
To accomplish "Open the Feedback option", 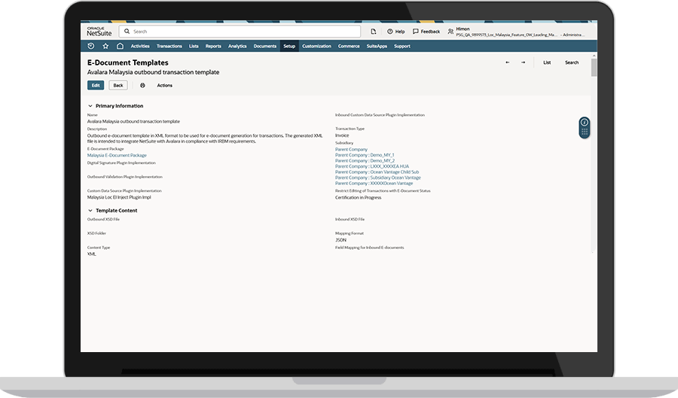I will pos(426,32).
